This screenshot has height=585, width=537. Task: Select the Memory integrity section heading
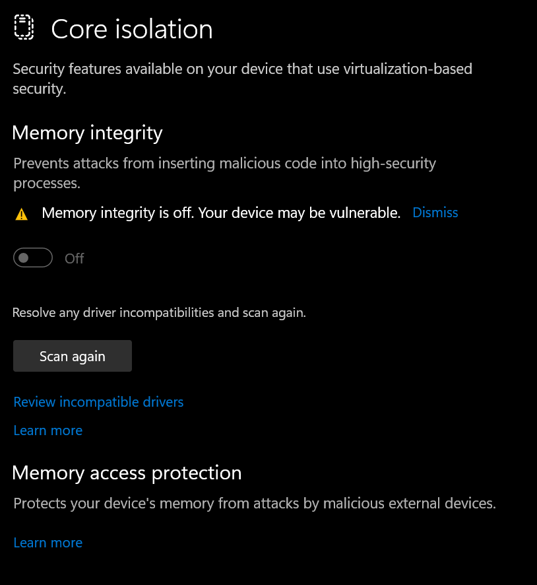[x=86, y=133]
